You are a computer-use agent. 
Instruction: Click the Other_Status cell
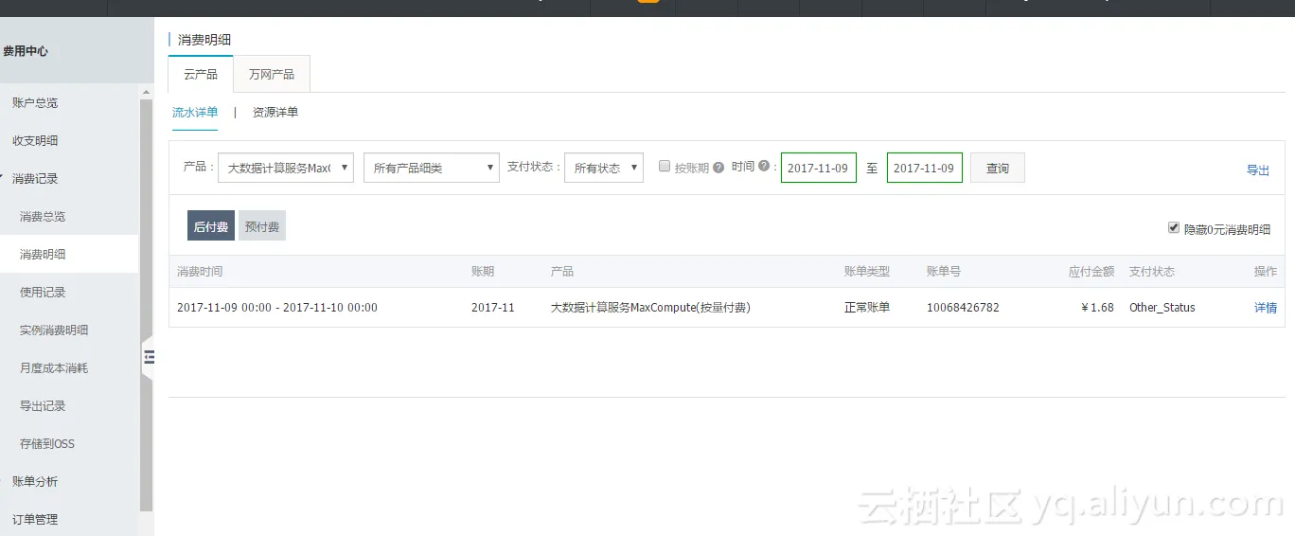click(x=1162, y=308)
